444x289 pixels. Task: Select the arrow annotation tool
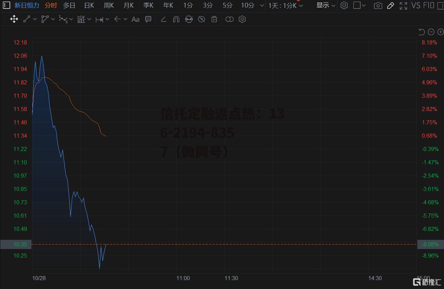[x=117, y=19]
